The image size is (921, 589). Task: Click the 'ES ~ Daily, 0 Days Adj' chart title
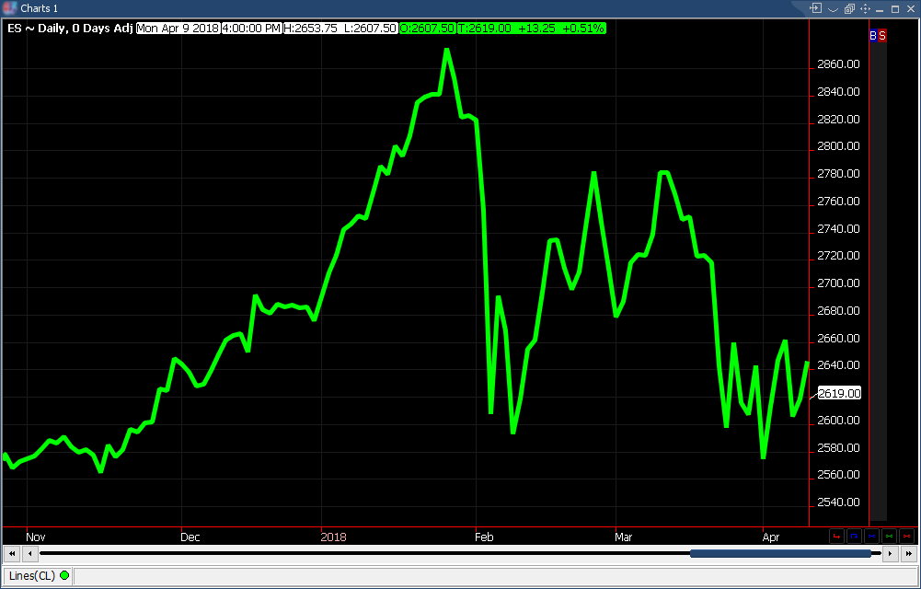(70, 29)
